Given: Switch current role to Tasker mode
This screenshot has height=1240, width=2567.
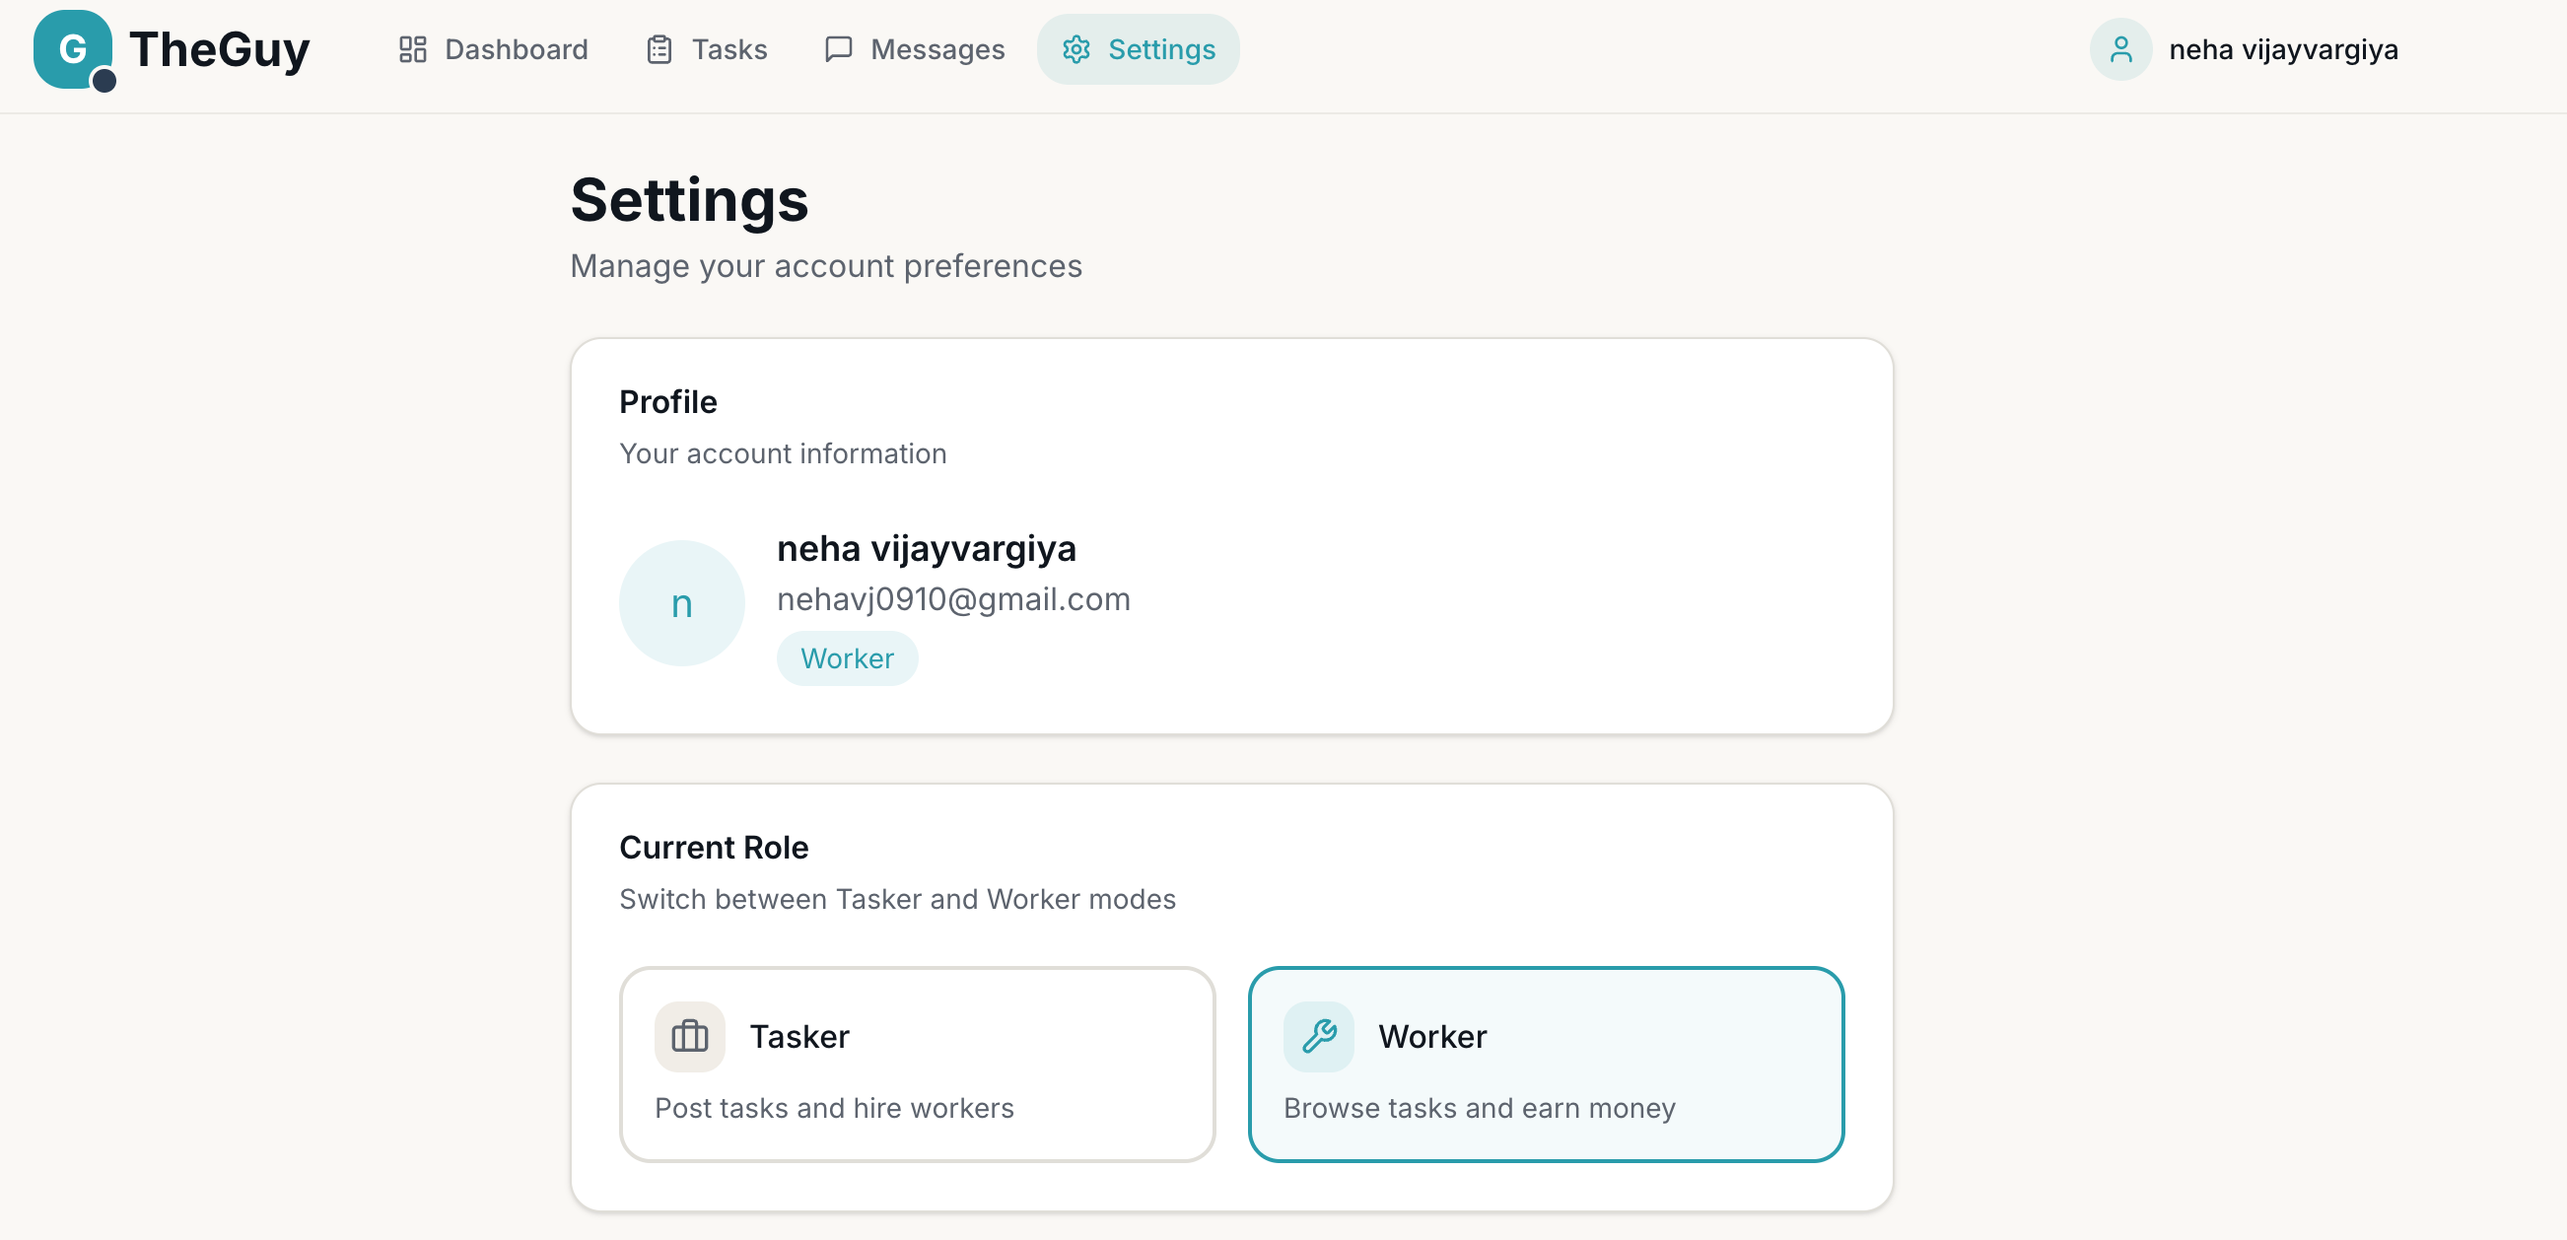Looking at the screenshot, I should [916, 1065].
